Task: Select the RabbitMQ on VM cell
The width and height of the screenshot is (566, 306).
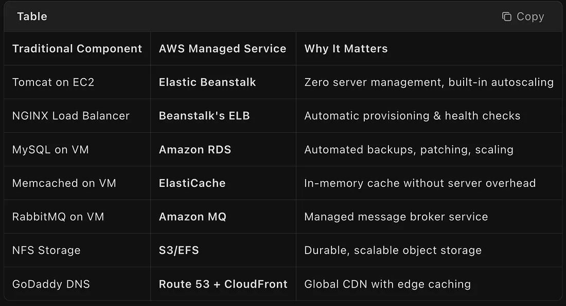Action: [58, 217]
